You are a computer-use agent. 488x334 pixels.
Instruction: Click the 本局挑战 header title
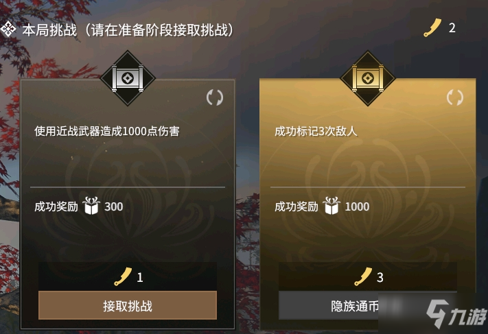tap(49, 30)
